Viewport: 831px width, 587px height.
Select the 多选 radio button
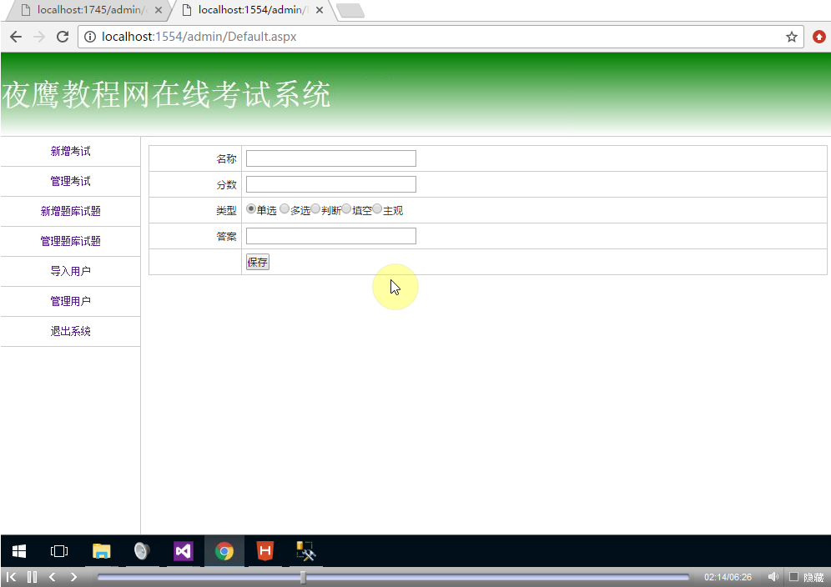click(x=285, y=208)
